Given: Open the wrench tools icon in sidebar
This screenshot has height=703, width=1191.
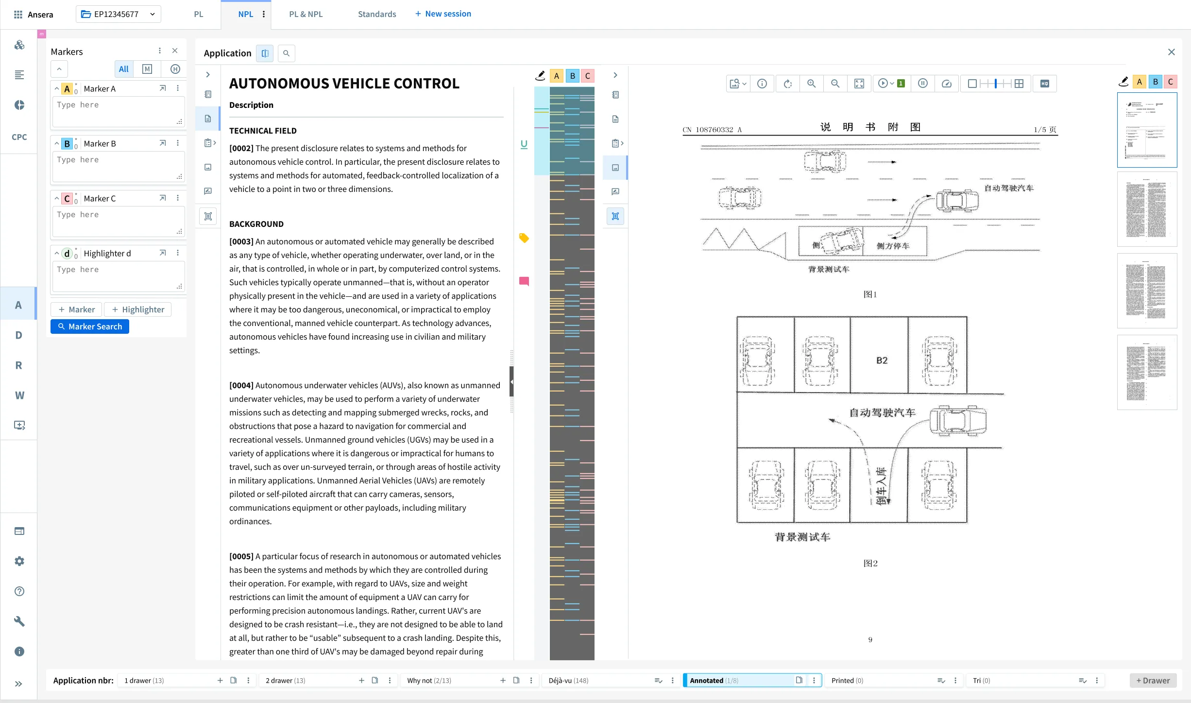Looking at the screenshot, I should 19,621.
